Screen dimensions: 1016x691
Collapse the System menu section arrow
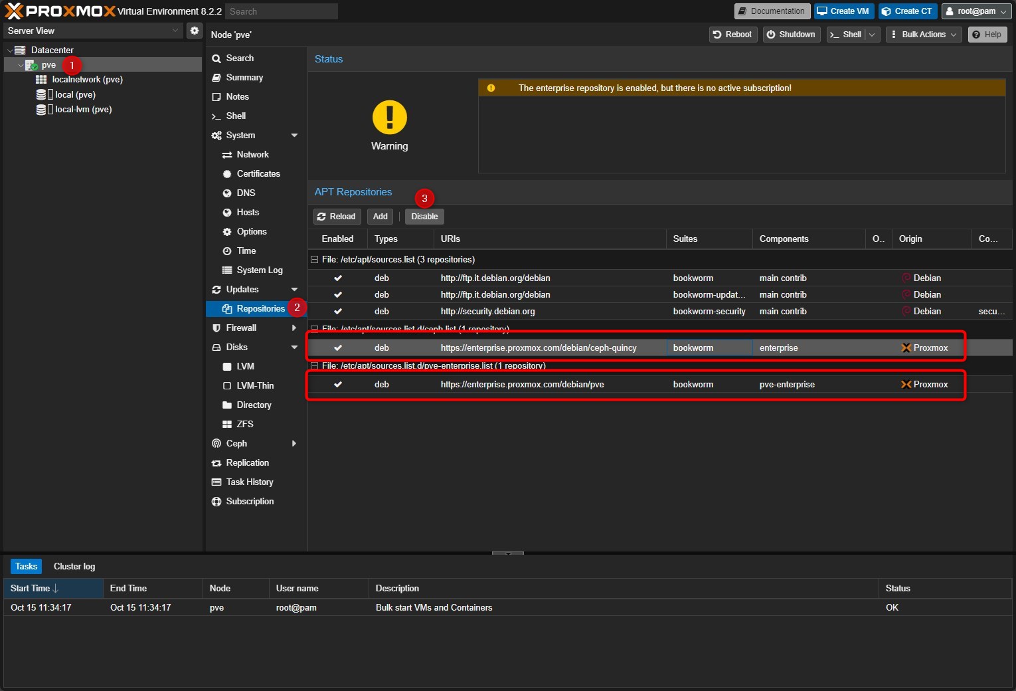(x=294, y=136)
